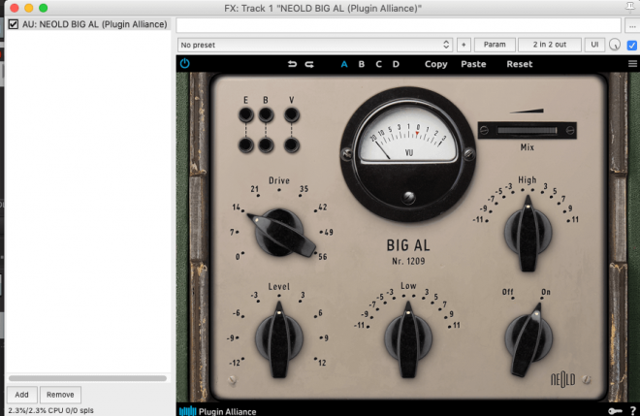Click the lower E switch button
640x416 pixels.
[245, 144]
